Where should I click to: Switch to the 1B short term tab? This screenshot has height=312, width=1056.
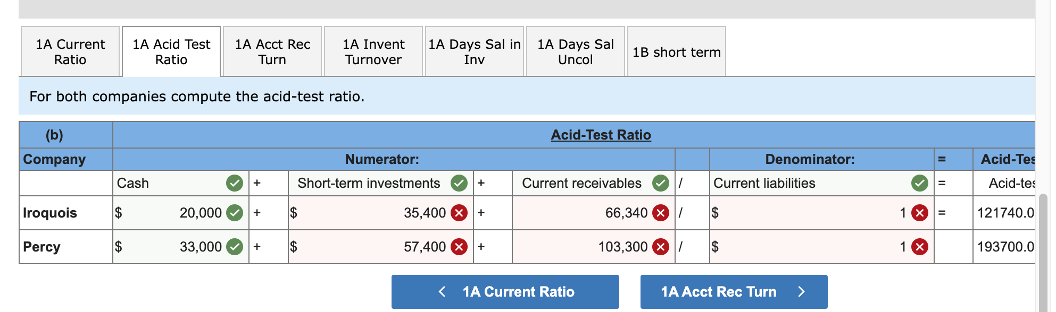pos(677,51)
